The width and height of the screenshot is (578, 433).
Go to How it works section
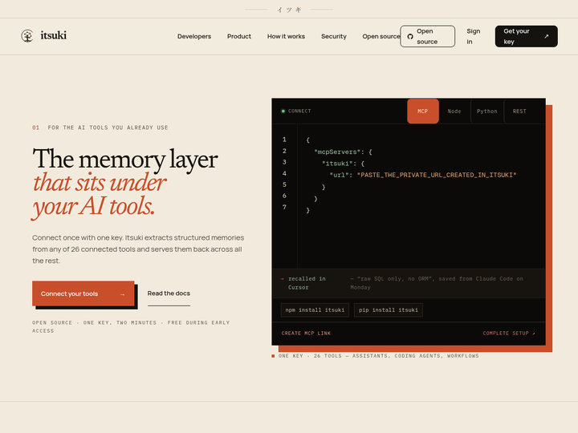(x=286, y=36)
